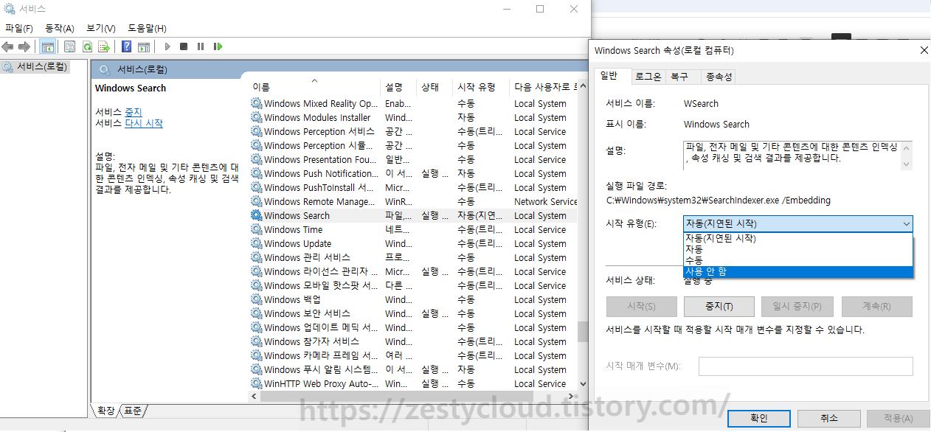The image size is (931, 432).
Task: Open Properties via the toolbar properties icon
Action: tap(70, 46)
